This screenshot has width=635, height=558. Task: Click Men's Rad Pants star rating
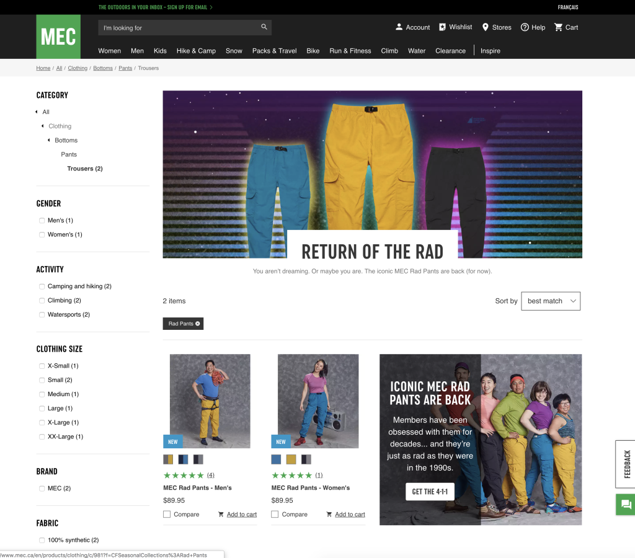[x=184, y=475]
